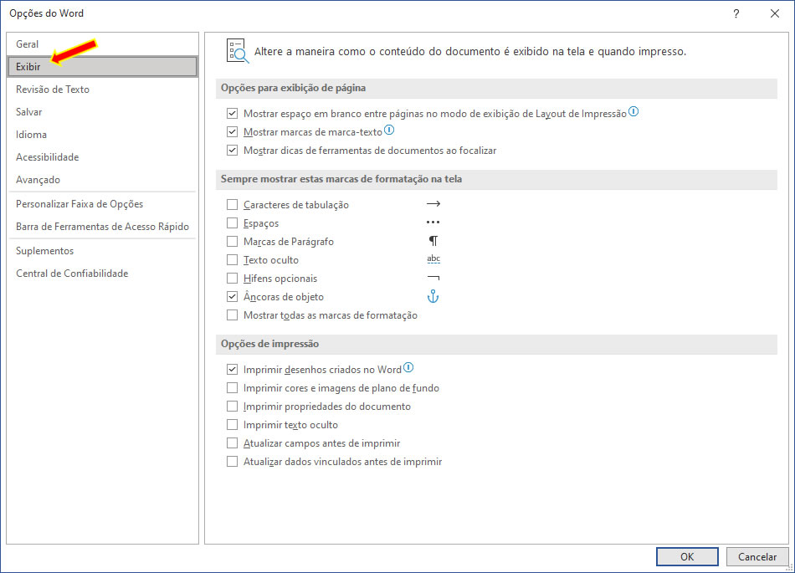Open the Geral category
Screen dimensions: 795x573
pyautogui.click(x=102, y=44)
